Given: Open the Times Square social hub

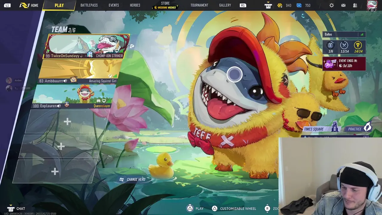Looking at the screenshot, I should 321,129.
